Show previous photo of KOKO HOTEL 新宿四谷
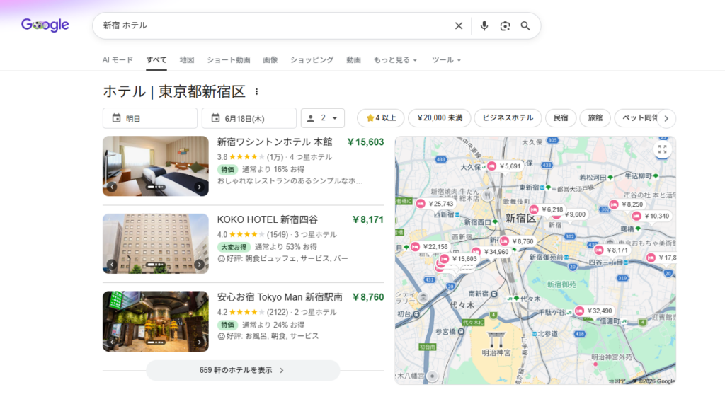Viewport: 725px width, 404px height. [x=113, y=265]
